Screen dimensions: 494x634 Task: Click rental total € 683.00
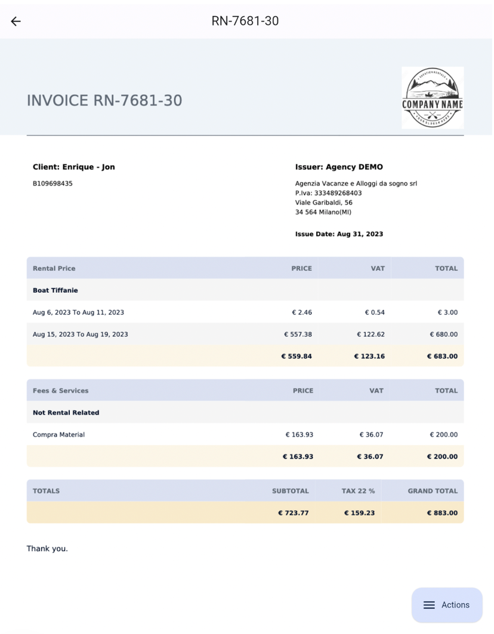tap(442, 356)
